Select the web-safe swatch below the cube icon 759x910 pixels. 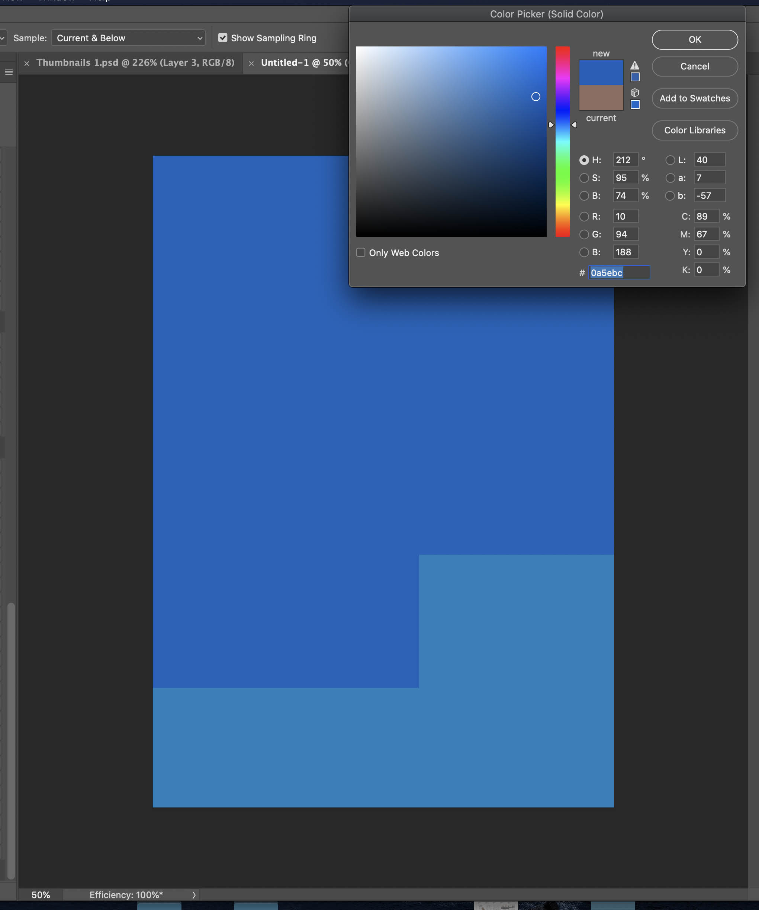point(635,104)
